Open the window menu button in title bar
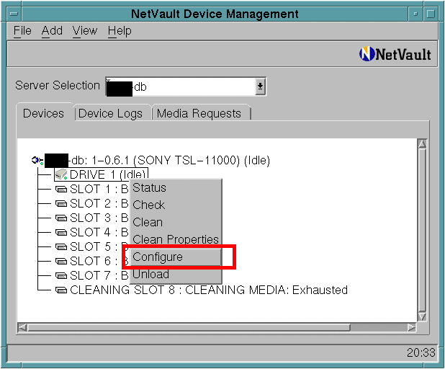Viewport: 445px width, 369px height. [14, 14]
